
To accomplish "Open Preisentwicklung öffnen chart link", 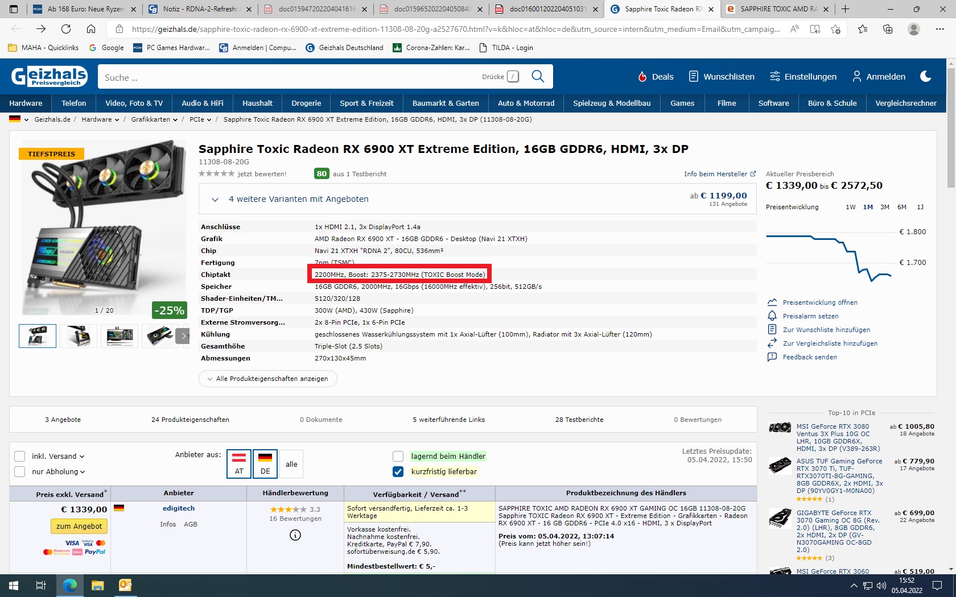I will click(x=820, y=302).
